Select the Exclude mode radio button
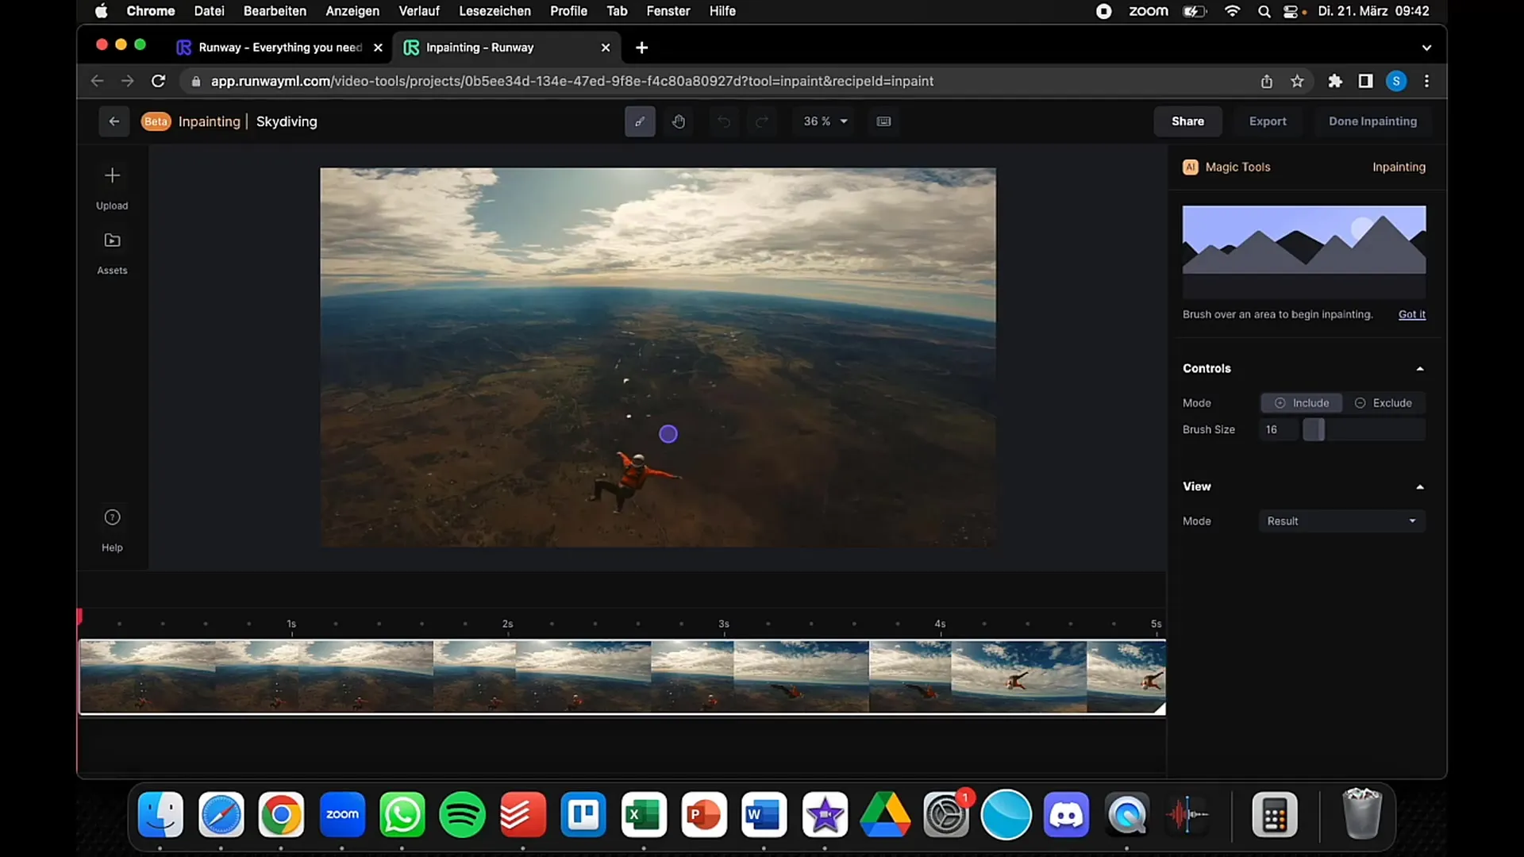This screenshot has width=1524, height=857. [x=1359, y=402]
